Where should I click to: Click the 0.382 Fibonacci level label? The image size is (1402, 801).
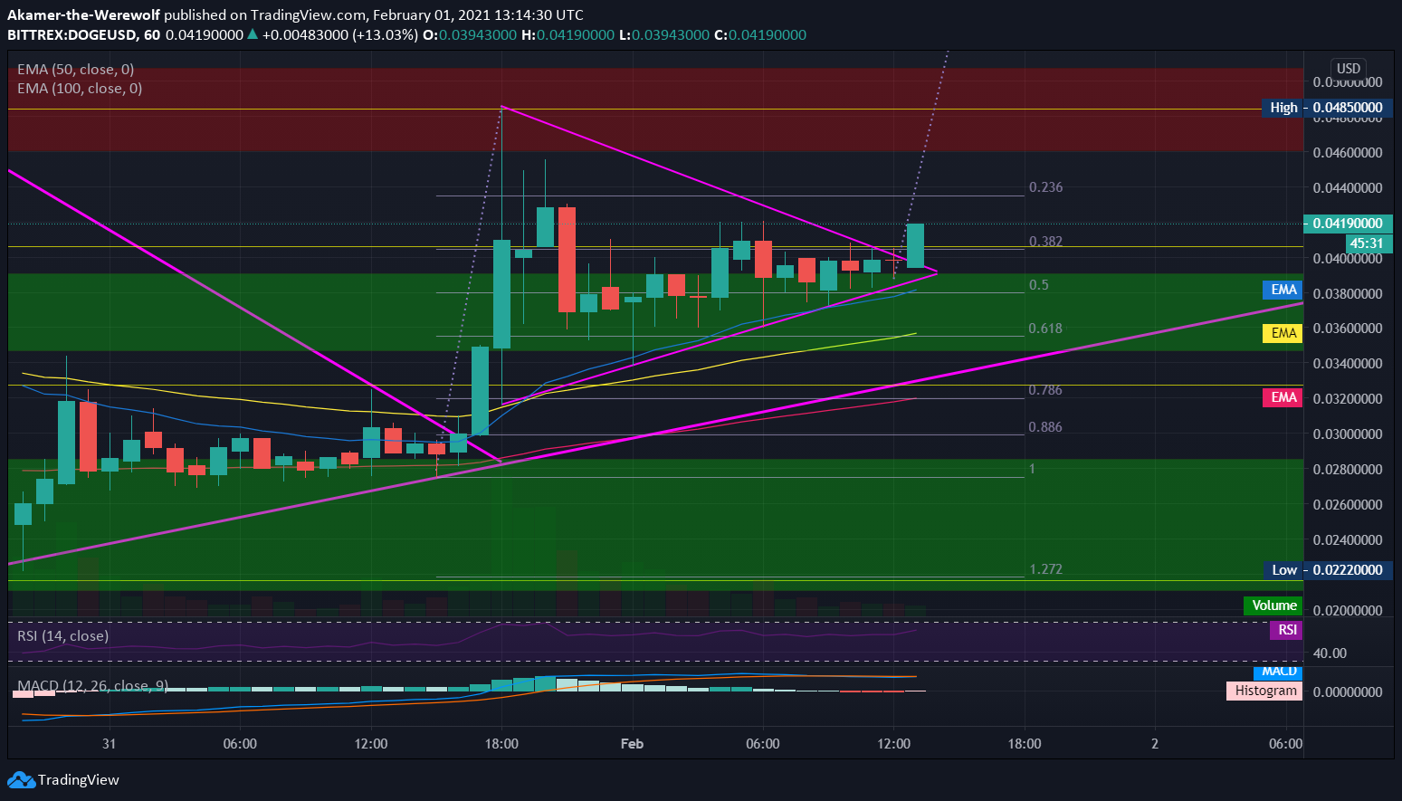point(1045,242)
